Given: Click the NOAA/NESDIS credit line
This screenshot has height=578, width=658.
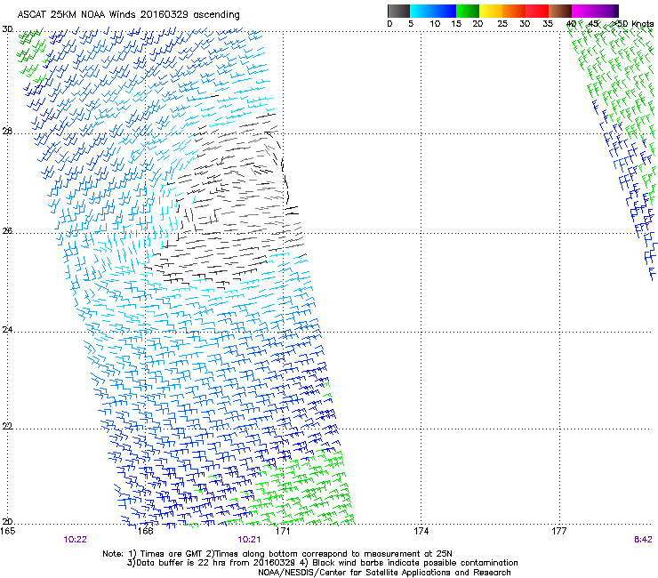Looking at the screenshot, I should [384, 573].
